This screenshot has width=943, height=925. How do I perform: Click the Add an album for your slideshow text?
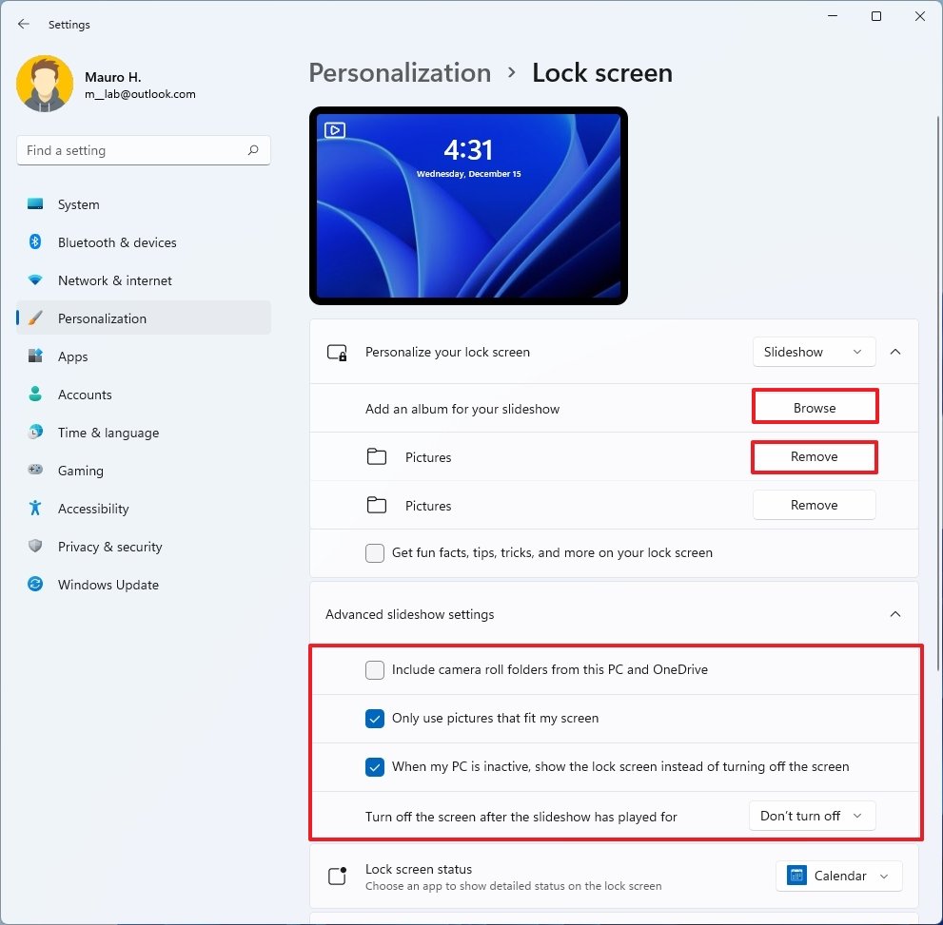click(x=462, y=409)
